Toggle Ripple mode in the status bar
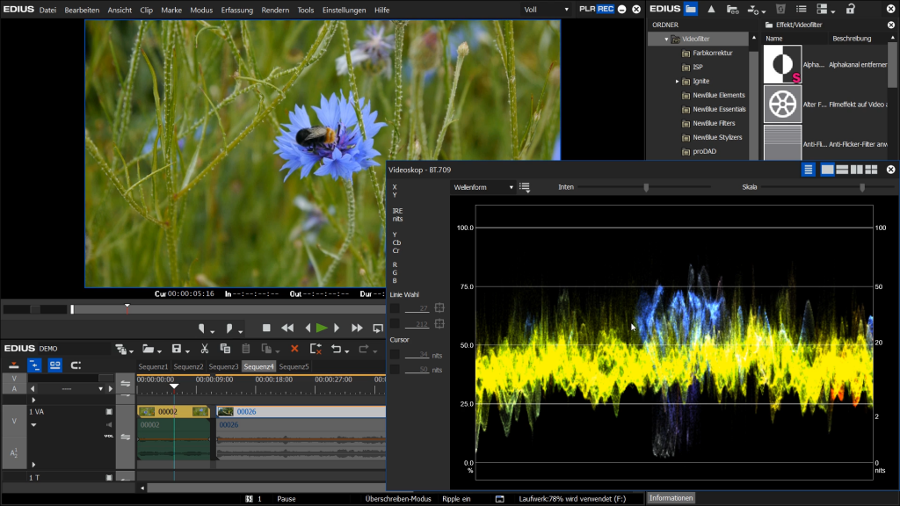 (x=457, y=498)
